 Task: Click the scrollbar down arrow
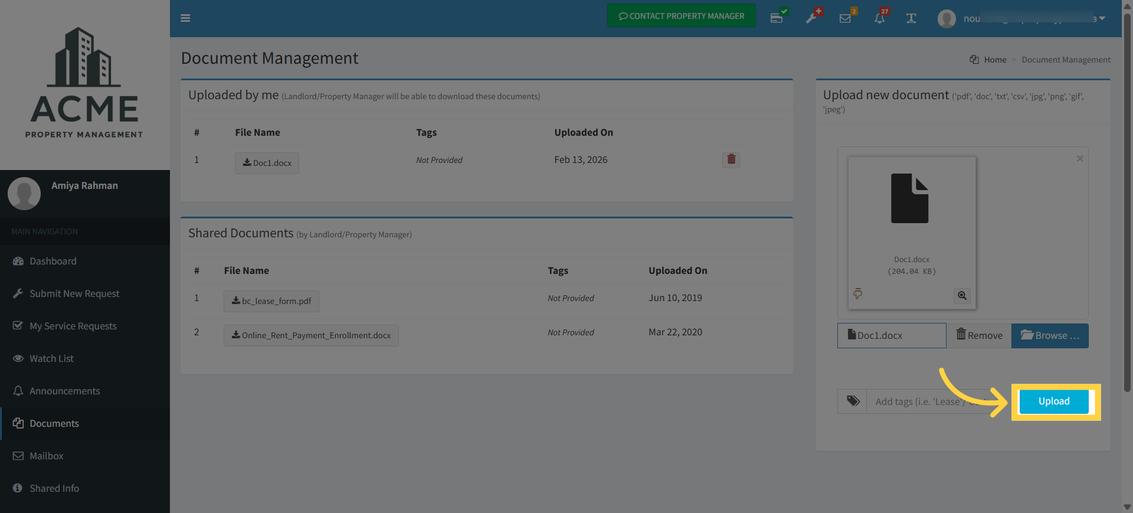pyautogui.click(x=1127, y=507)
